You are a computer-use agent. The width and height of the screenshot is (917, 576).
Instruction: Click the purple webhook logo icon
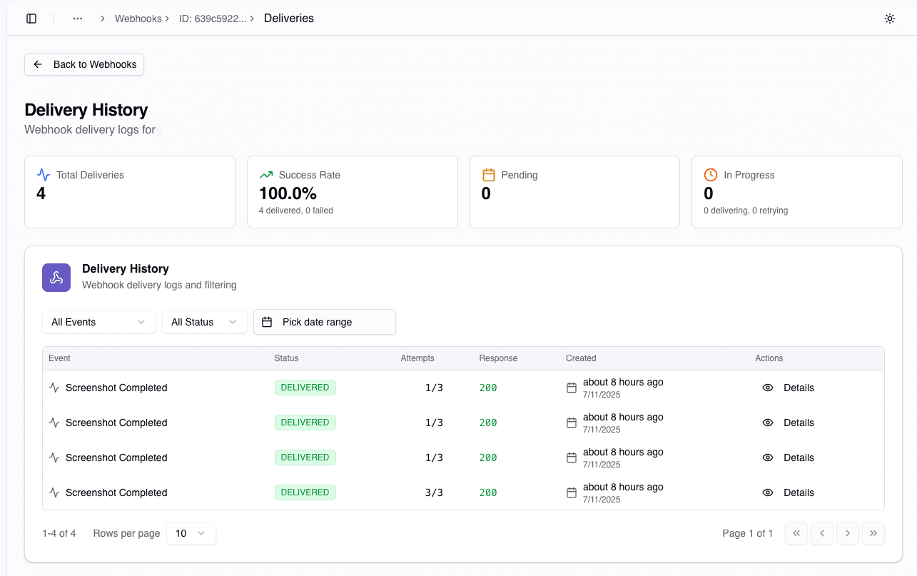[x=56, y=278]
